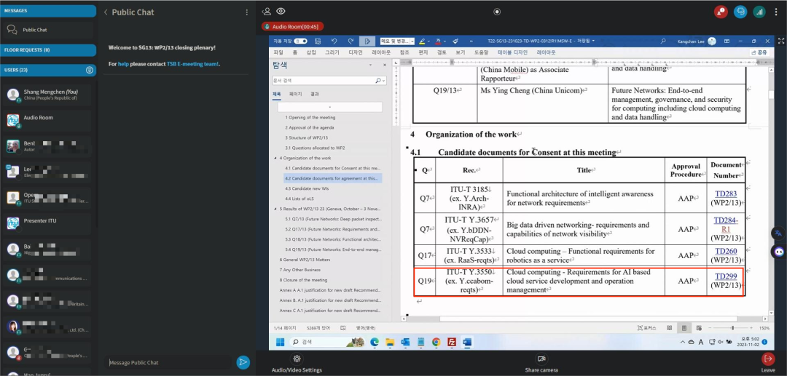Image resolution: width=787 pixels, height=376 pixels.
Task: Select Public Chat in the messages list
Action: [35, 30]
